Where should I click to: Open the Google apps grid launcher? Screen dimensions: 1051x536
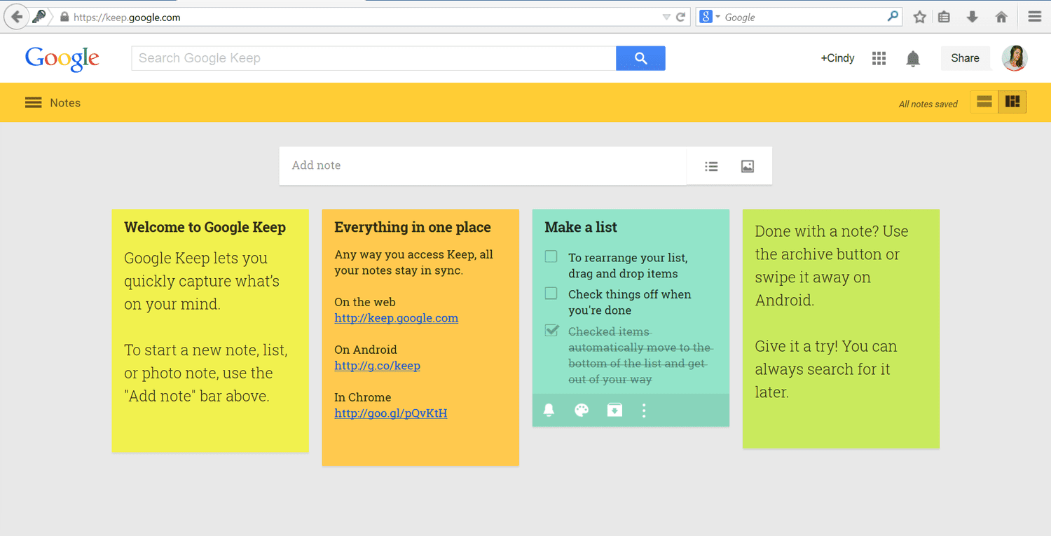click(x=879, y=58)
